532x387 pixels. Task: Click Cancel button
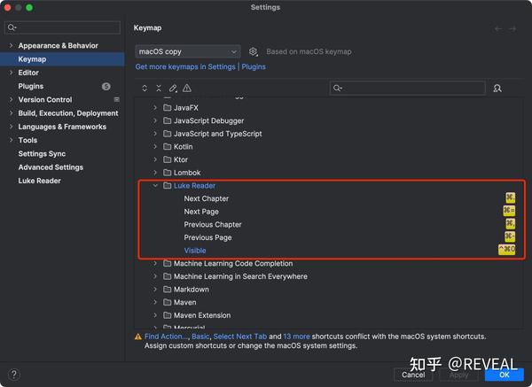[413, 375]
